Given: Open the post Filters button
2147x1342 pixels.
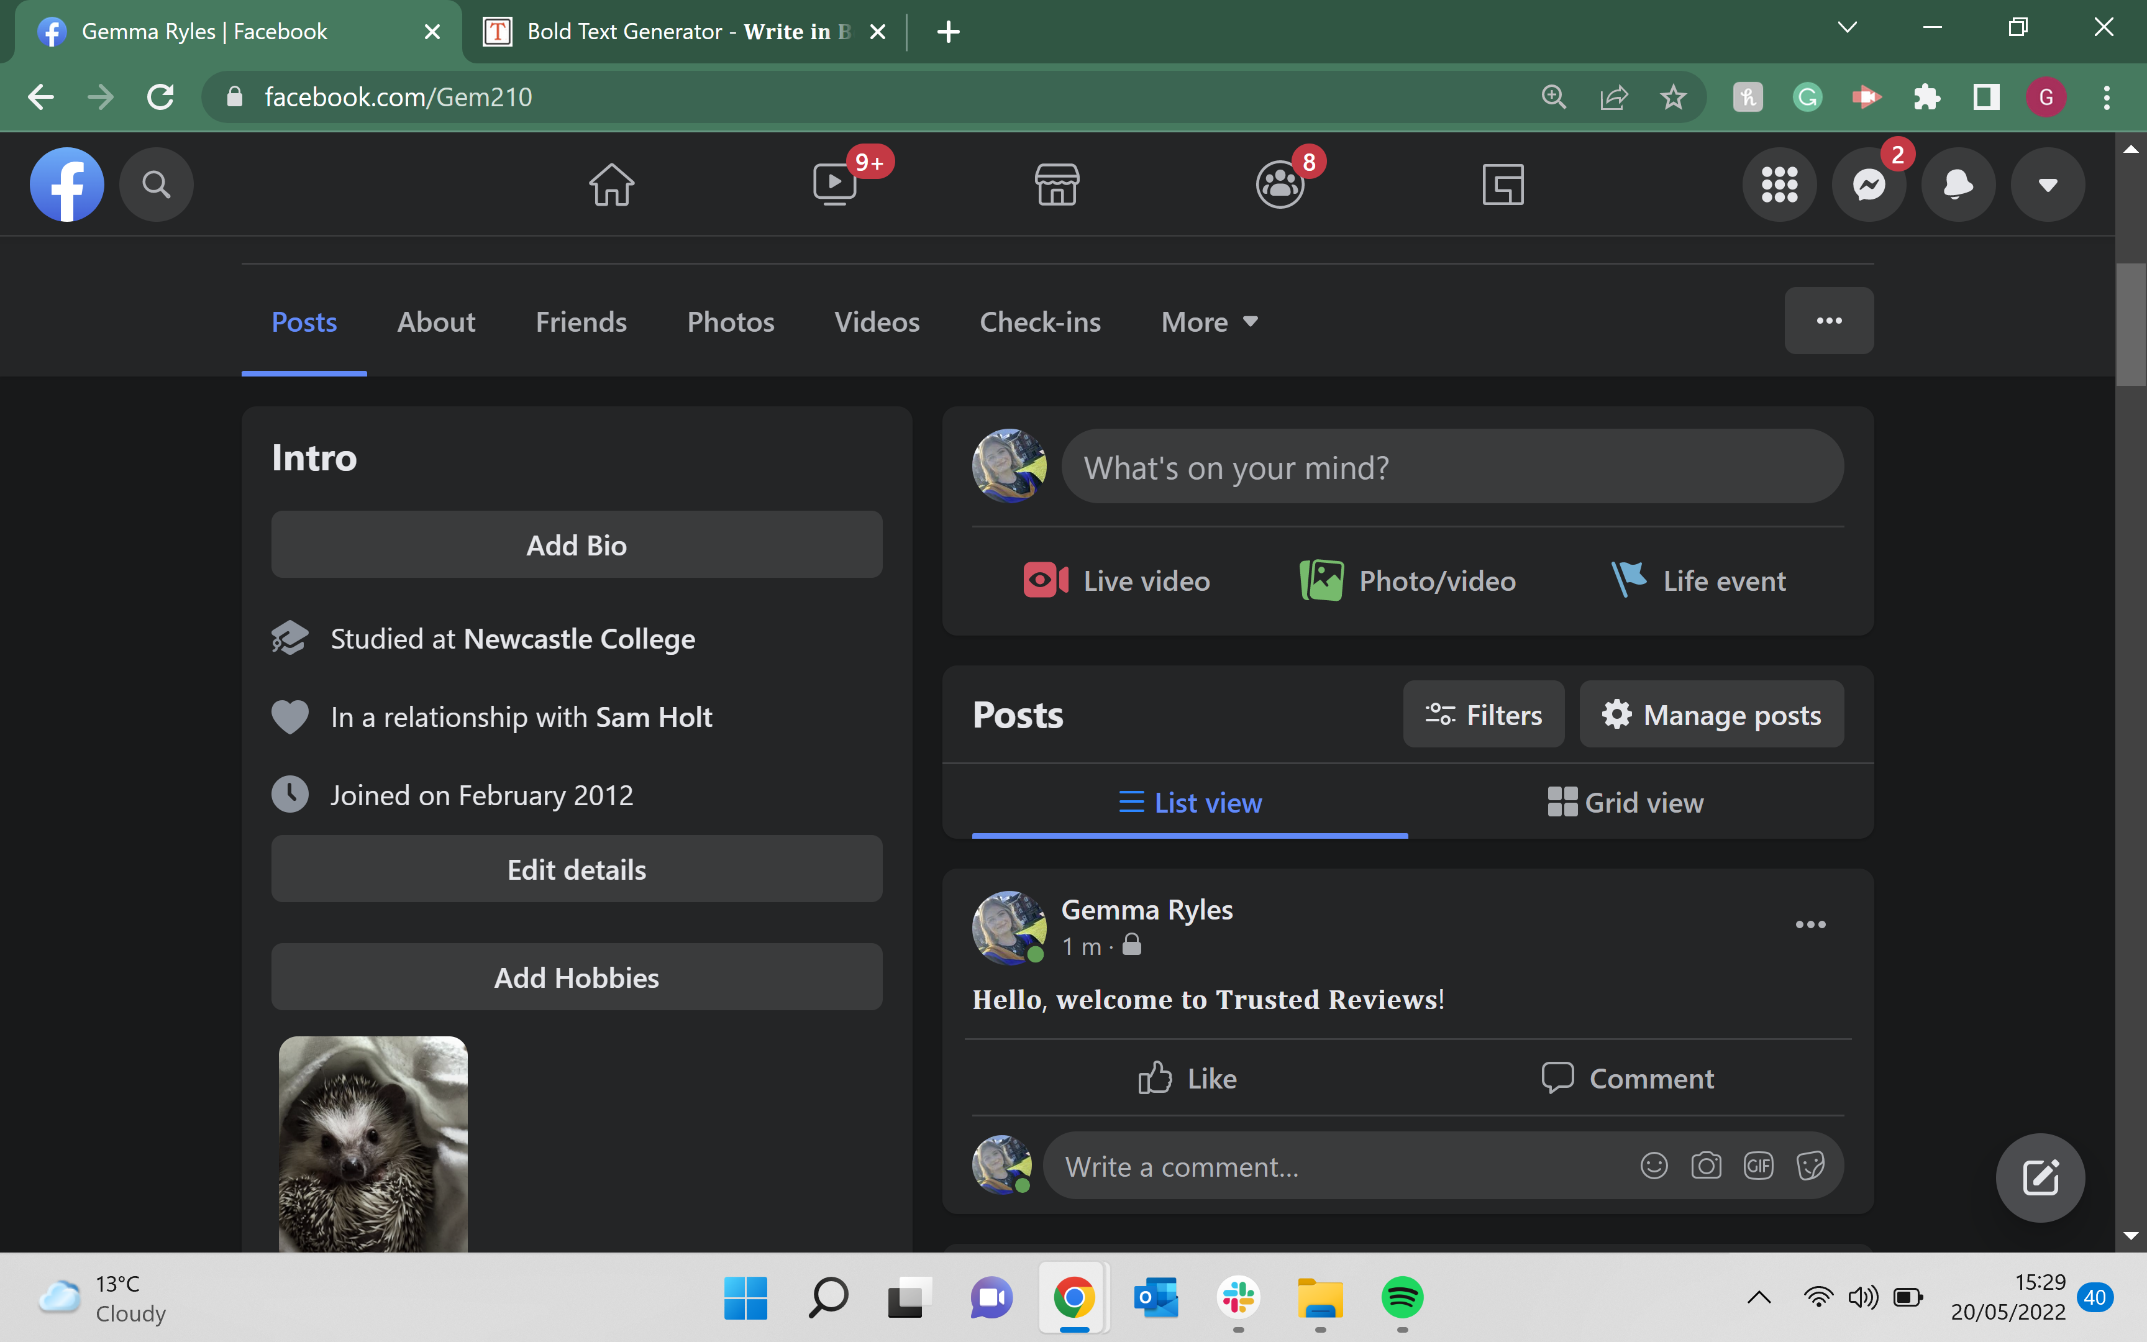Looking at the screenshot, I should [1484, 714].
